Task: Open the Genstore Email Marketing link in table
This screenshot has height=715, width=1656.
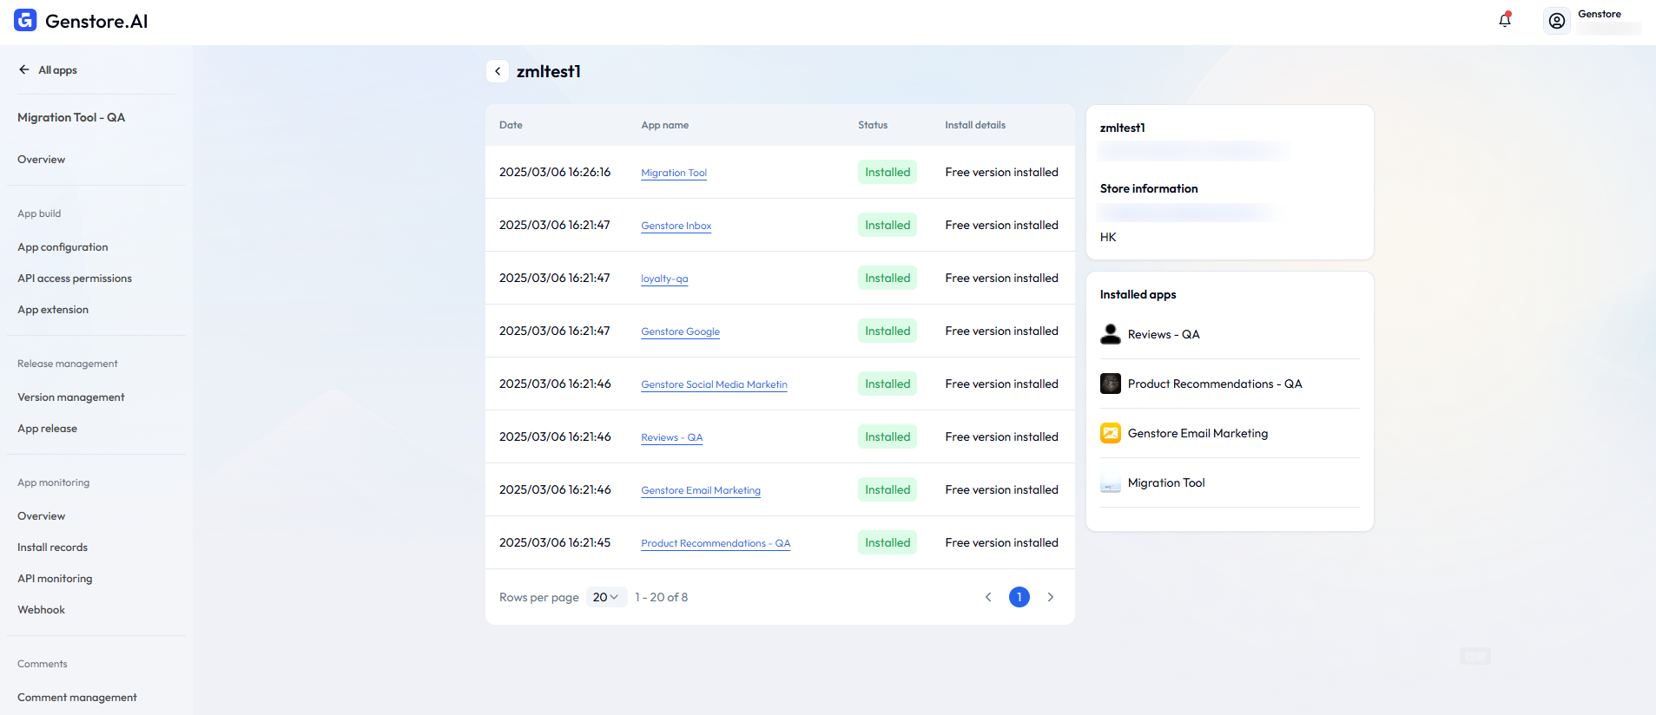Action: (701, 490)
